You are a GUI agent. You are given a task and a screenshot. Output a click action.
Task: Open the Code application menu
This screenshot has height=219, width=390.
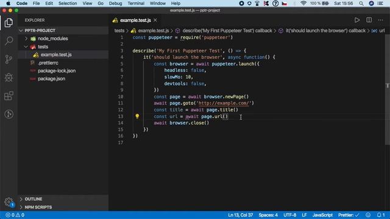coord(22,3)
